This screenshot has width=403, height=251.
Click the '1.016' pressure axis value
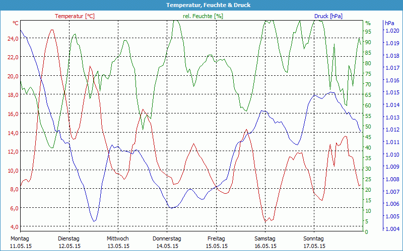(391, 80)
